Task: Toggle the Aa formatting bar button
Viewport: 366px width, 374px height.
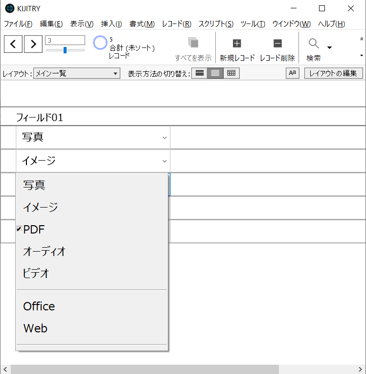Action: tap(292, 73)
